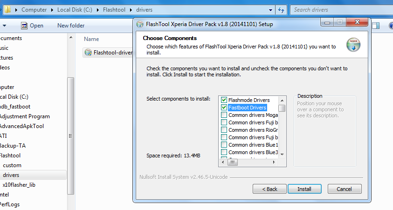Viewport: 393px width, 210px height.
Task: Click the drivers breadcrumb segment
Action: coord(144,10)
